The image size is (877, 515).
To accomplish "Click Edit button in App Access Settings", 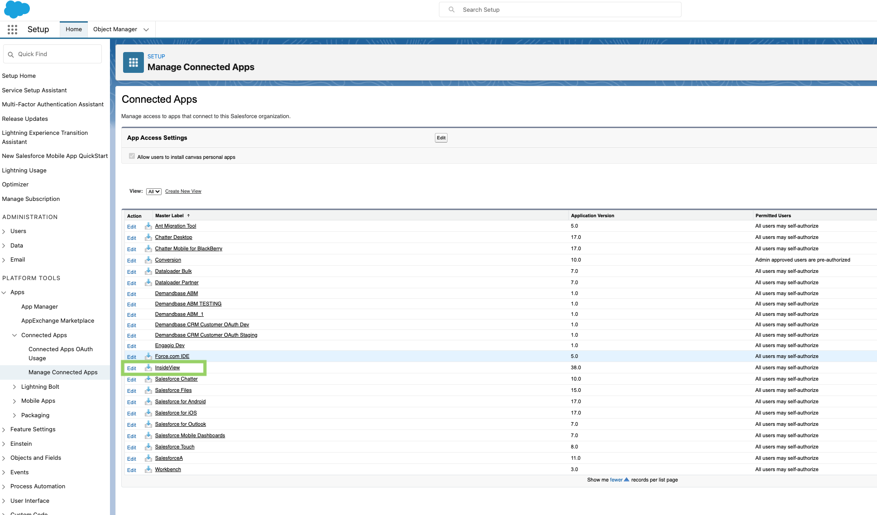I will point(441,138).
